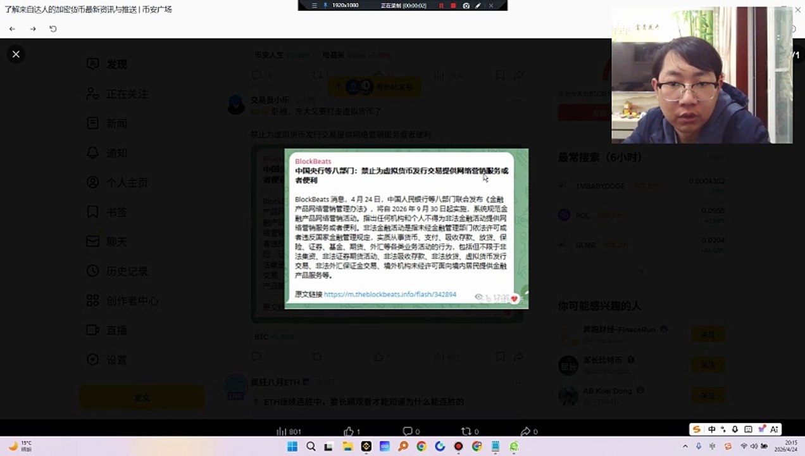Image resolution: width=805 pixels, height=456 pixels.
Task: Toggle Chinese input mode 中 on IME bar
Action: 712,429
